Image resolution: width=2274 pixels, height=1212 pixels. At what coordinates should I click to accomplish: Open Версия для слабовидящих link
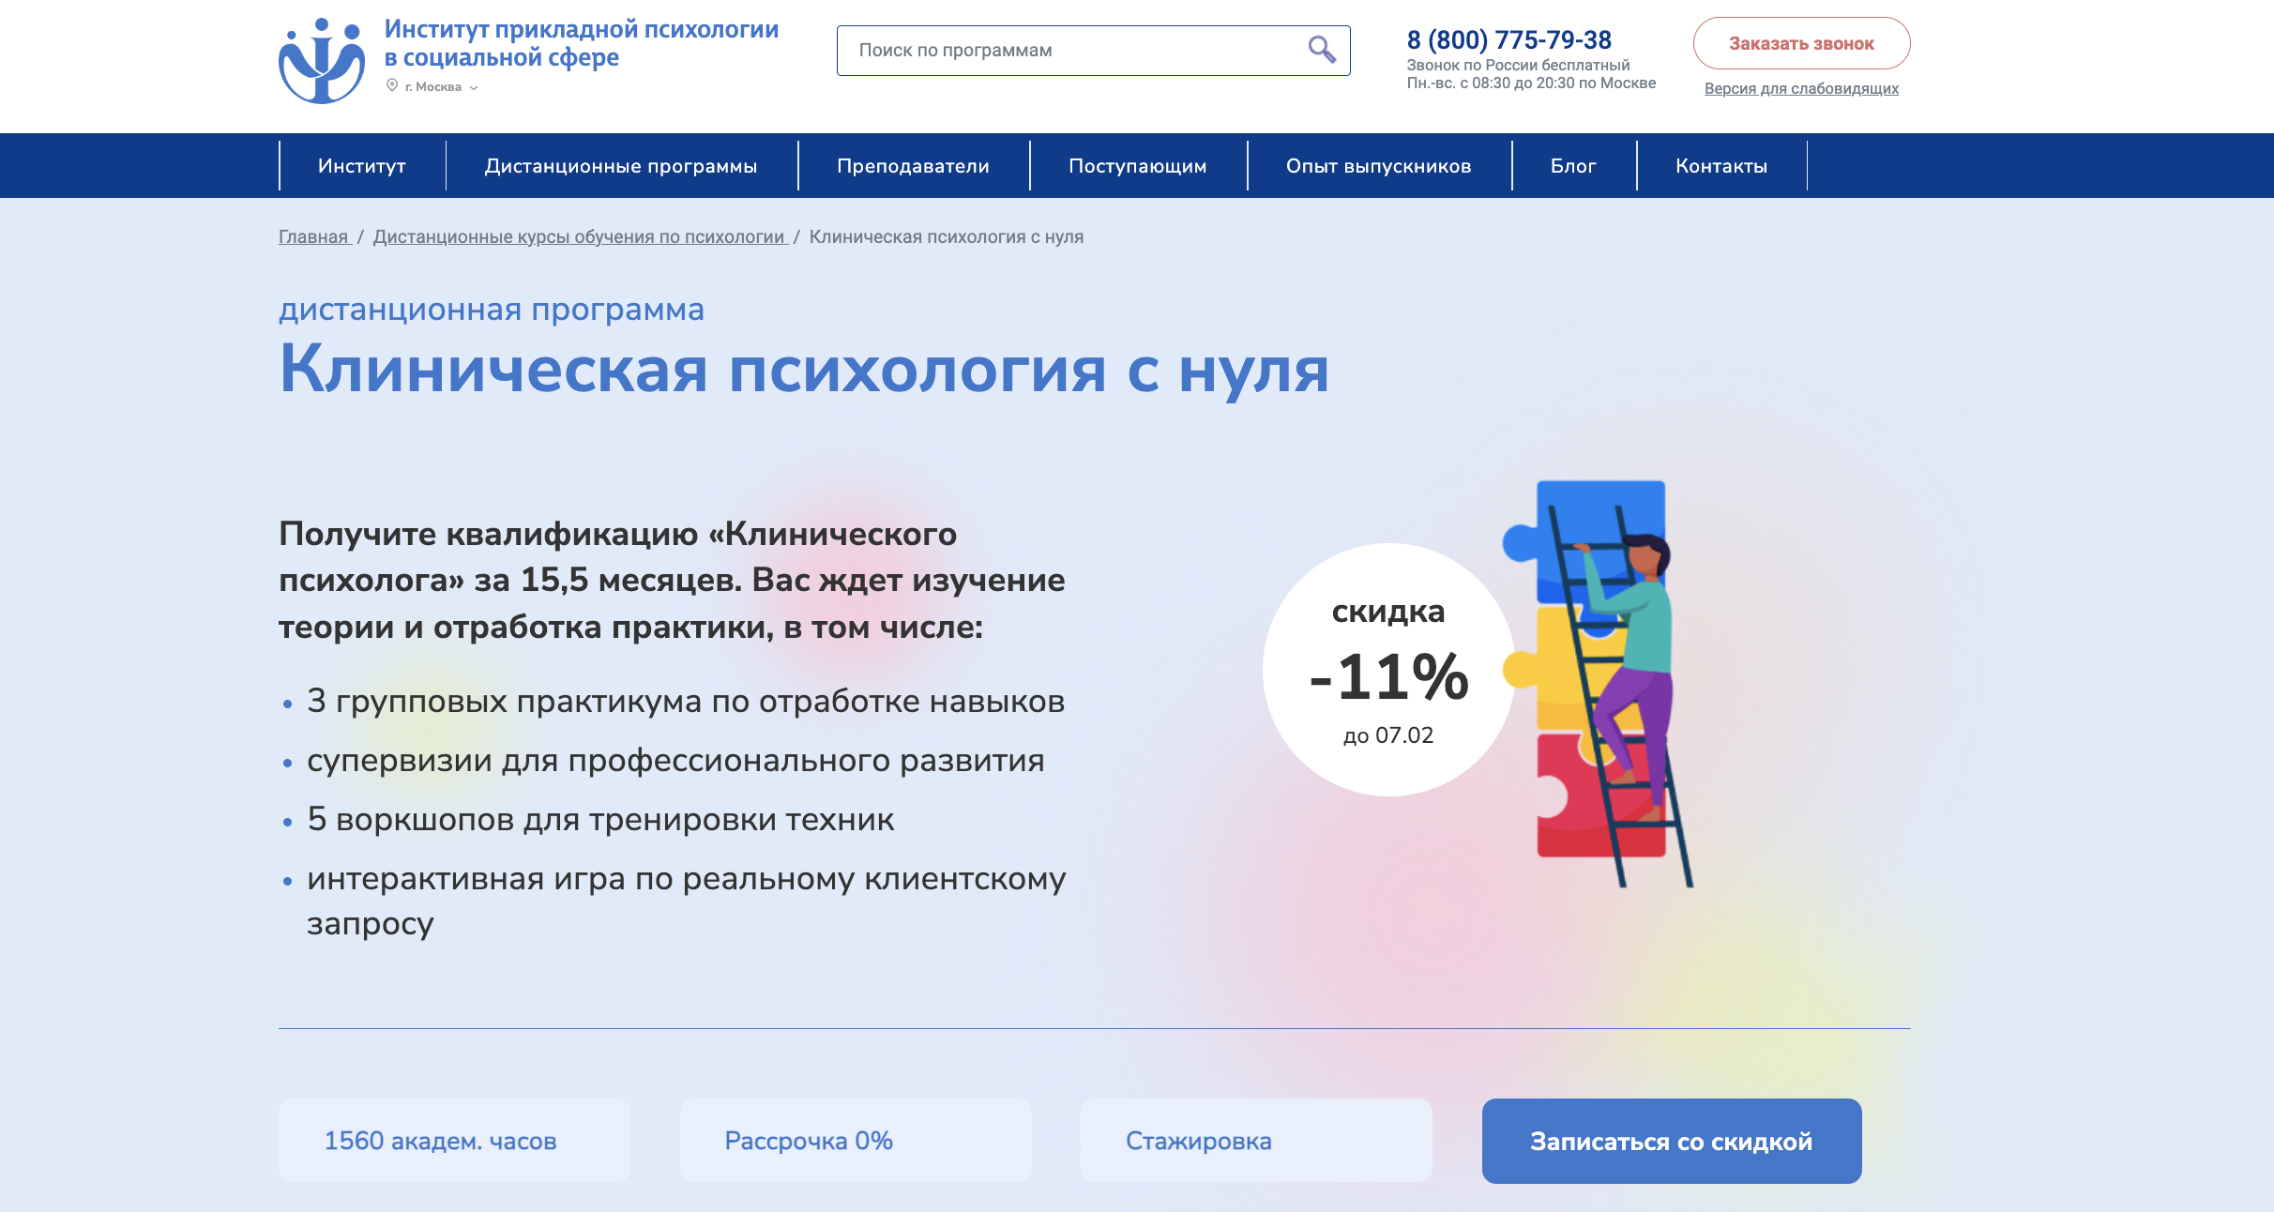pyautogui.click(x=1802, y=89)
